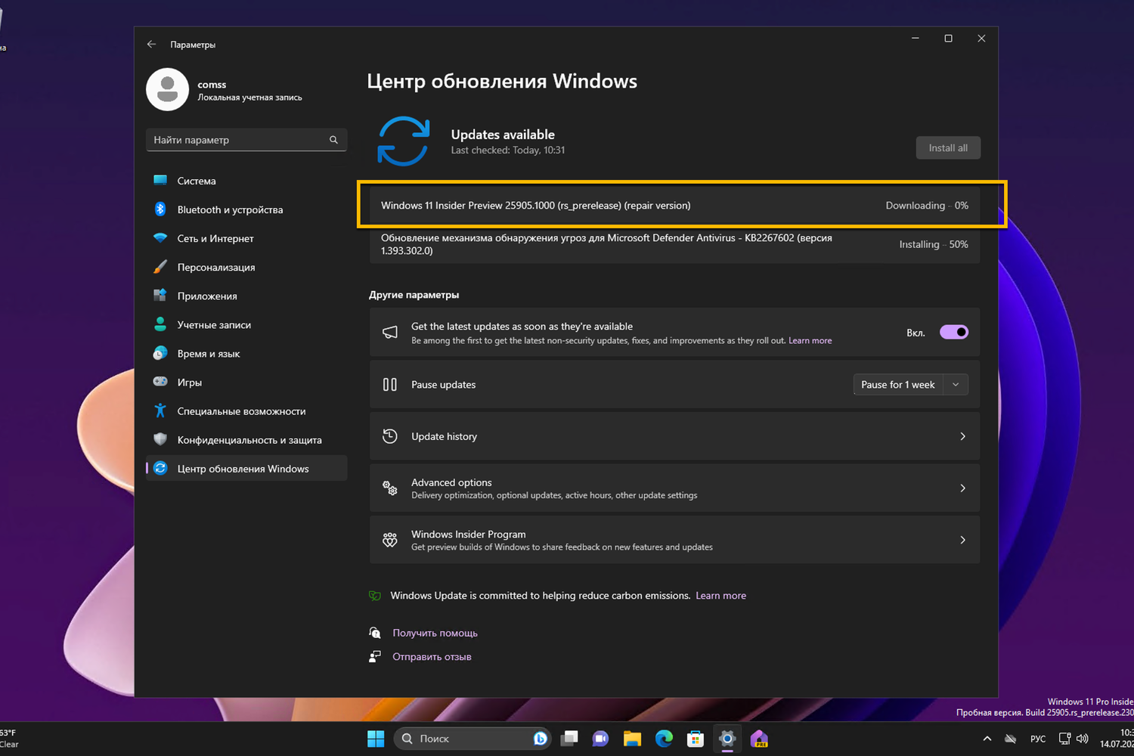The width and height of the screenshot is (1134, 756).
Task: Go to Персонализация settings
Action: (246, 267)
